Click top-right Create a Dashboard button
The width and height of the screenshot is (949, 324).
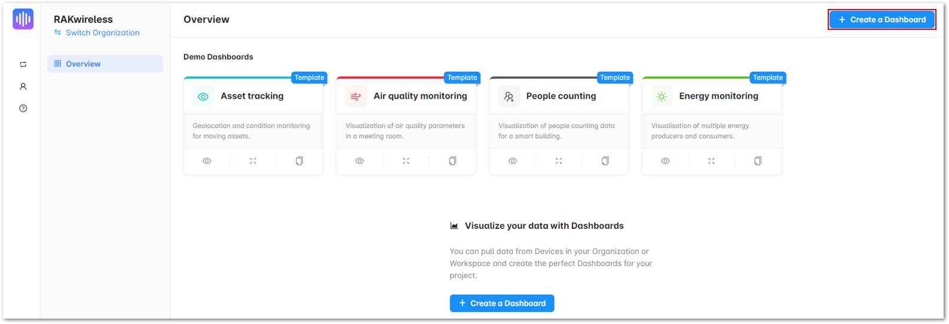click(x=882, y=20)
